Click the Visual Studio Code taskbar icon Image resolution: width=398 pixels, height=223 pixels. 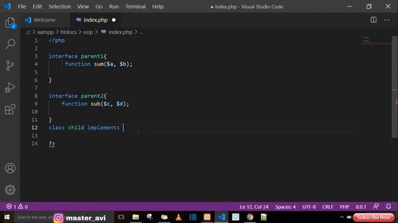tap(221, 217)
